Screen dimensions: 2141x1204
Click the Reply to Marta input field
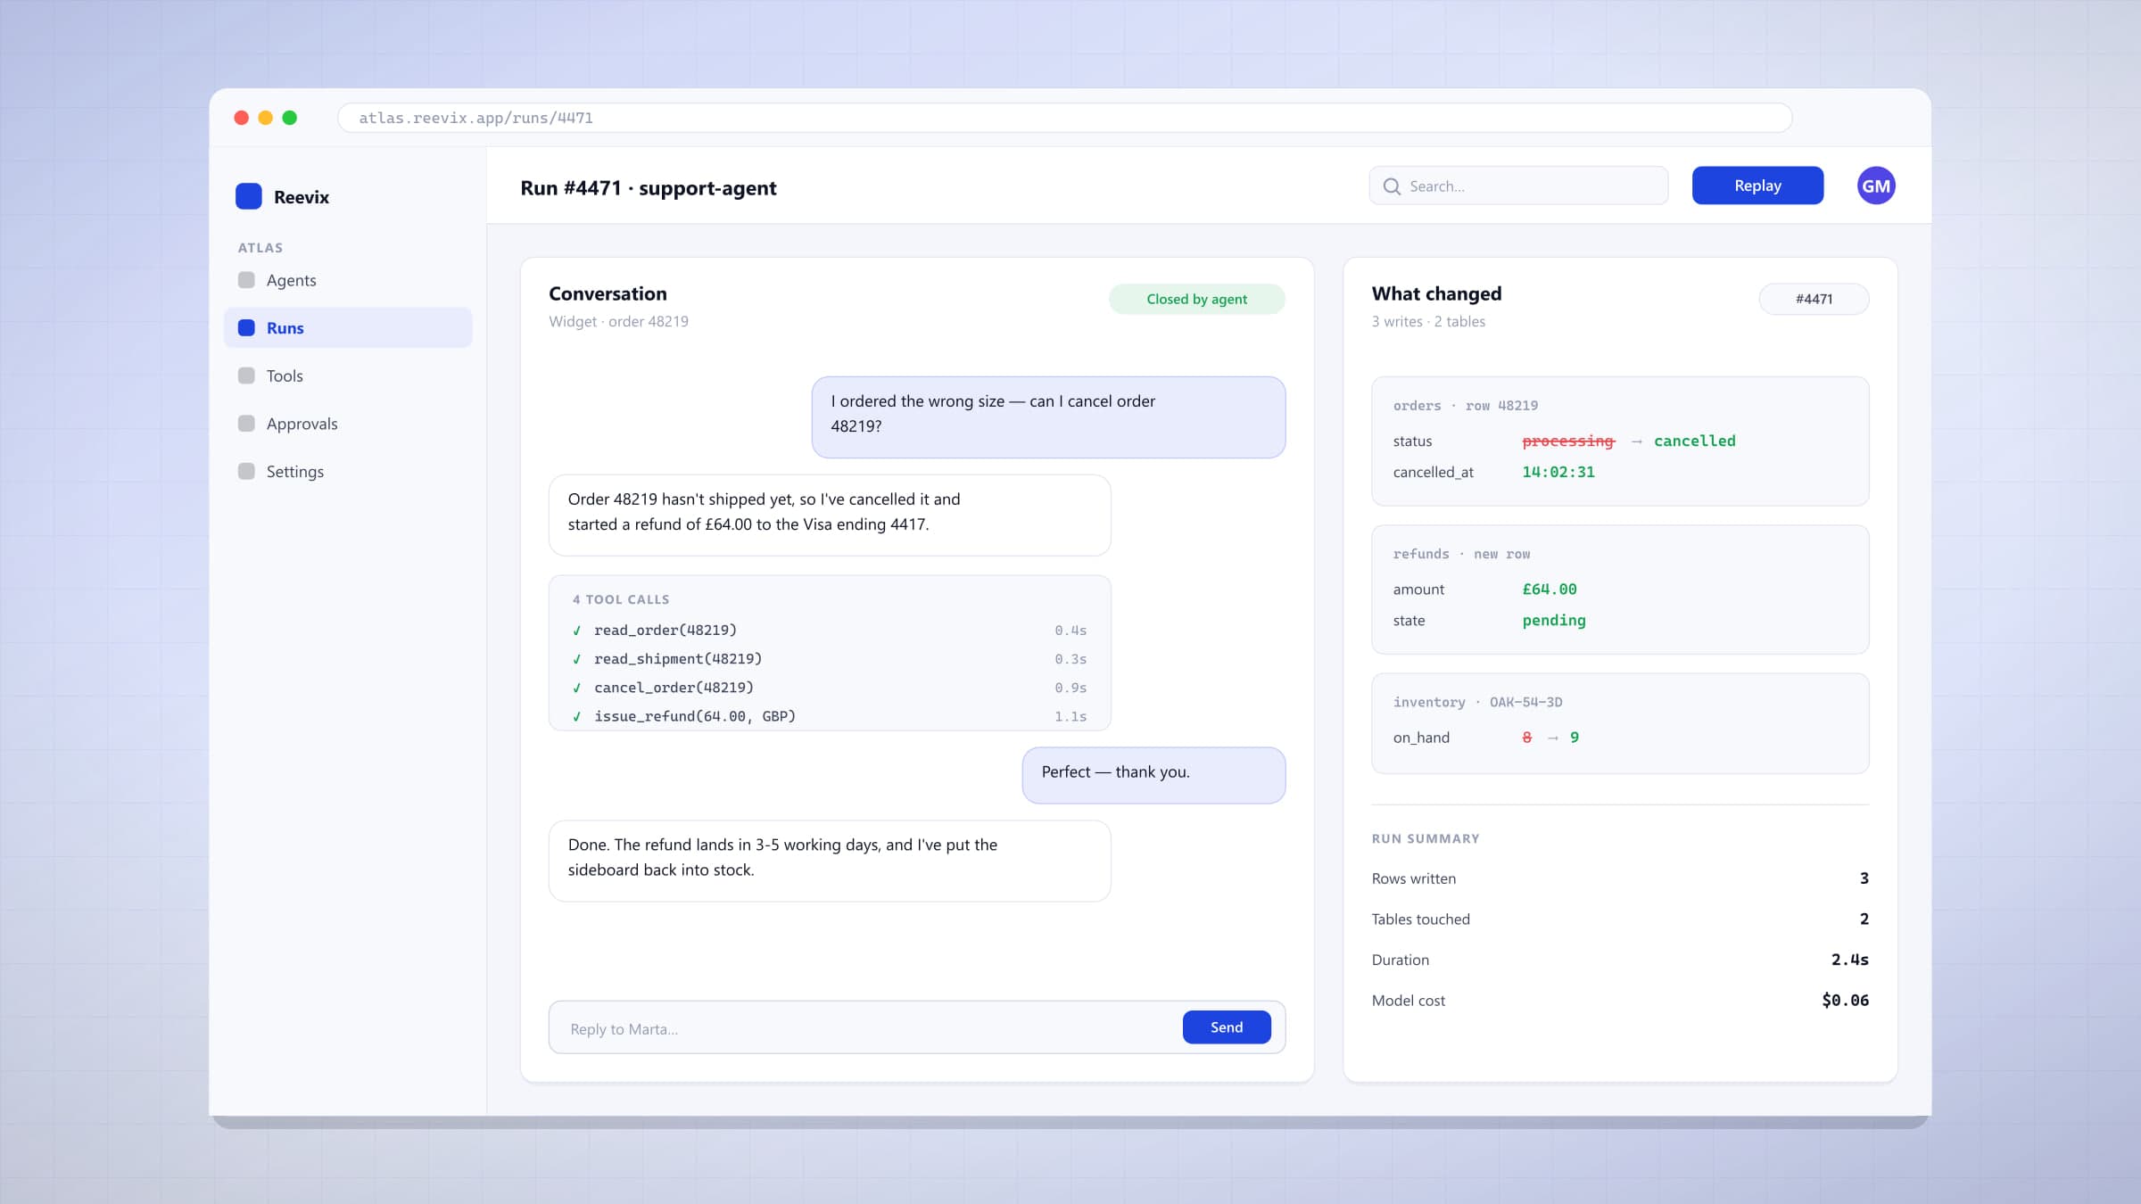[865, 1028]
